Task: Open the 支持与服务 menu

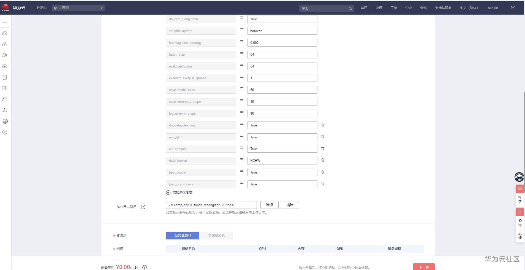Action: [443, 8]
